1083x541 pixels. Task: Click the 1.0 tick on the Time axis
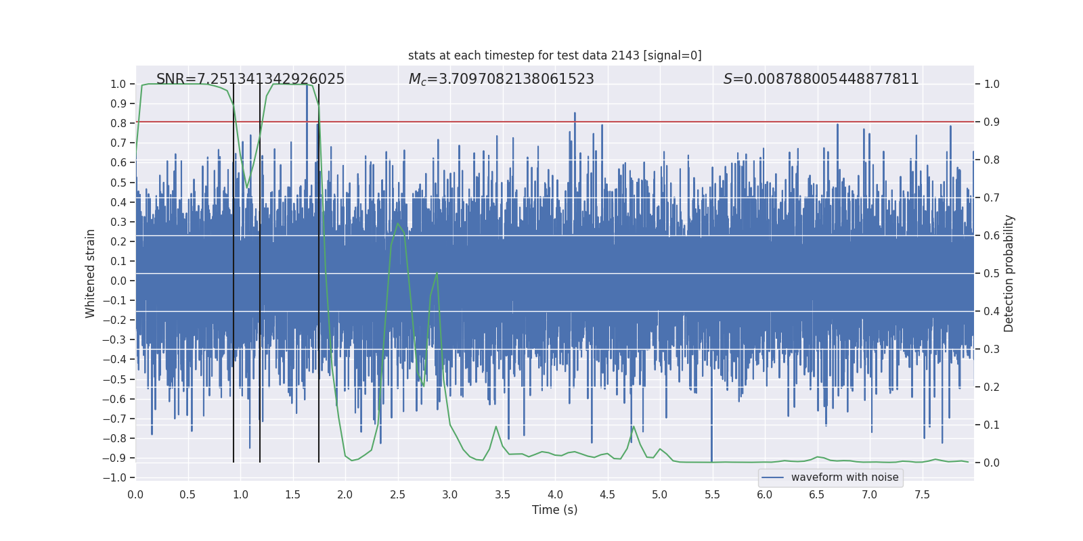[240, 494]
